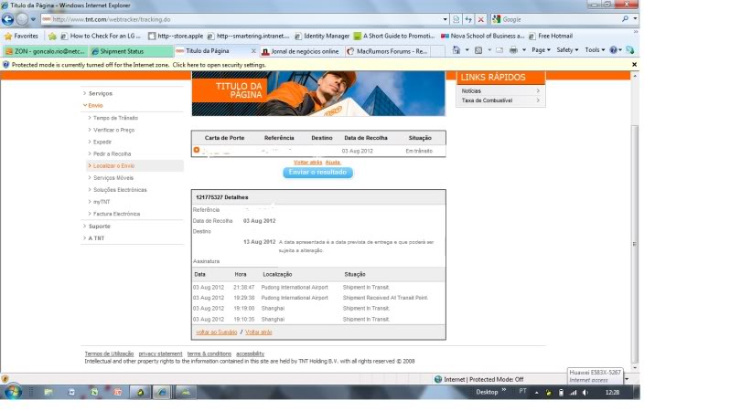
Task: Click the globe Internet zone status icon
Action: (x=438, y=379)
